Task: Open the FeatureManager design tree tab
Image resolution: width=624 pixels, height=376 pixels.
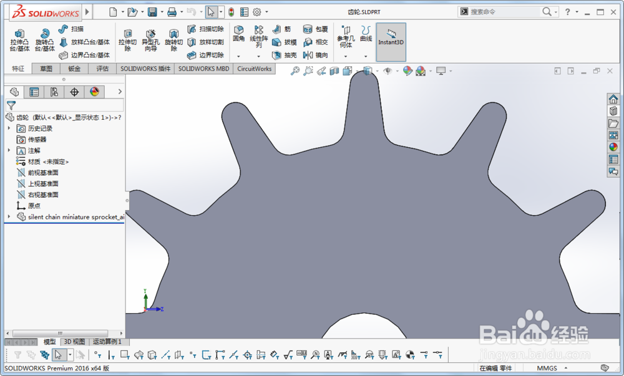Action: (14, 92)
